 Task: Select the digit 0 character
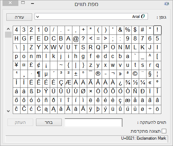[46, 30]
